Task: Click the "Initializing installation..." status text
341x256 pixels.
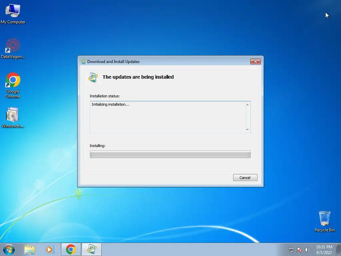Action: tap(110, 104)
